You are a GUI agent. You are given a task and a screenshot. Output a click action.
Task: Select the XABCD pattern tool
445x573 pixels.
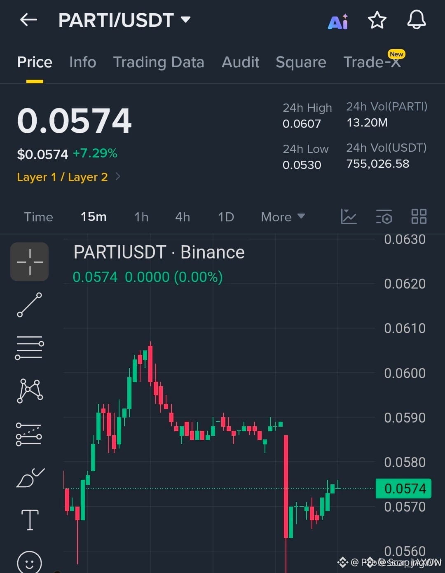pyautogui.click(x=30, y=390)
